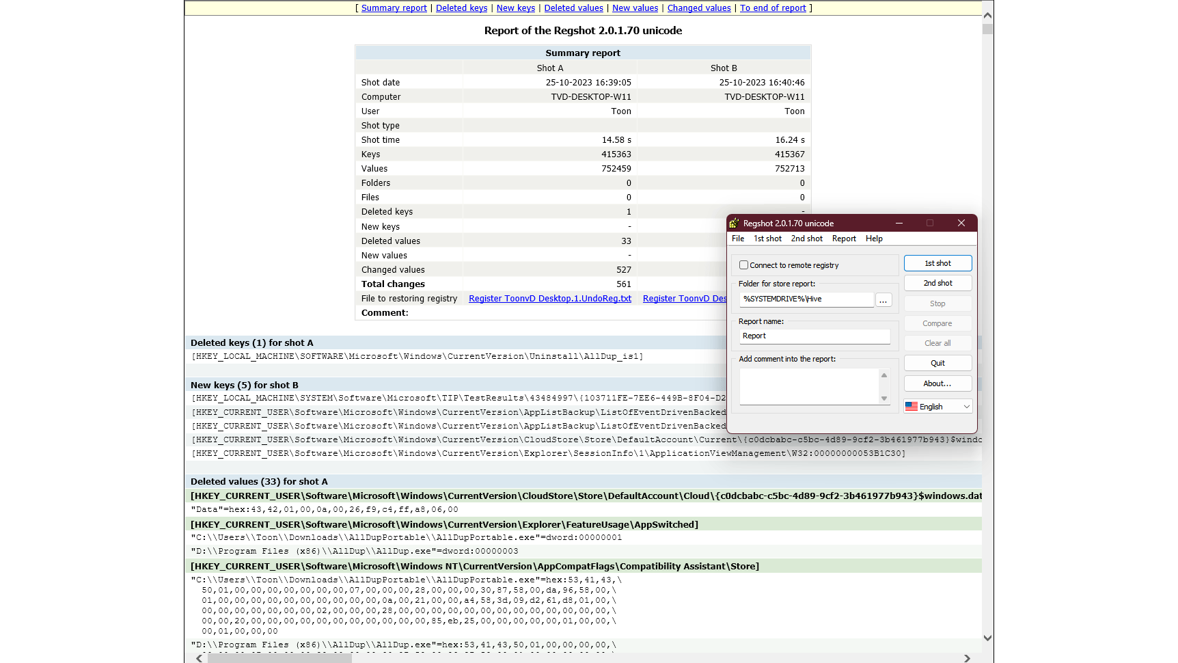Click the report page scroll up arrow
1178x663 pixels.
[x=987, y=14]
